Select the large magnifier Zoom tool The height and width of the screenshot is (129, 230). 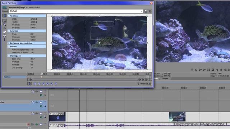[x=5, y=25]
